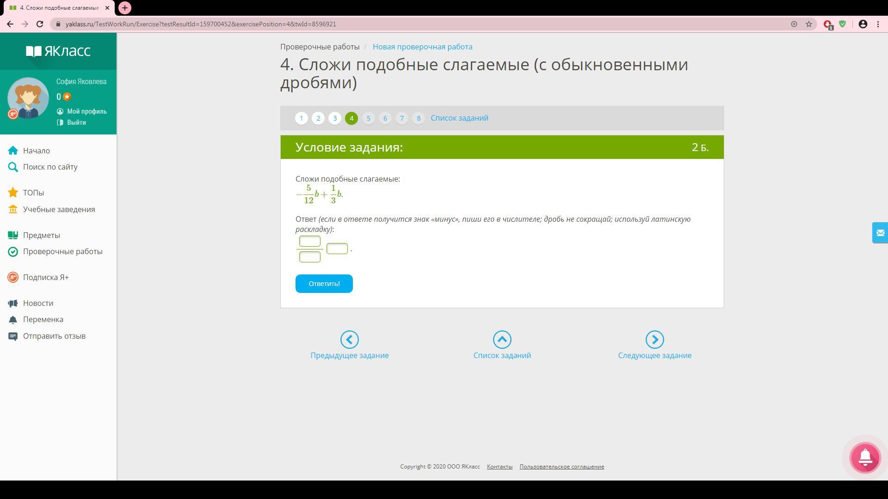Click the Начало home icon in sidebar

13,151
